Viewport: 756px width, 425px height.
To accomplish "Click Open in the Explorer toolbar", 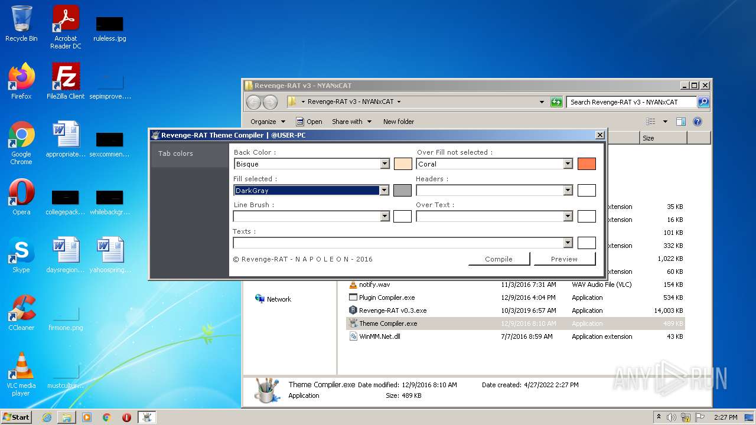I will [x=309, y=122].
